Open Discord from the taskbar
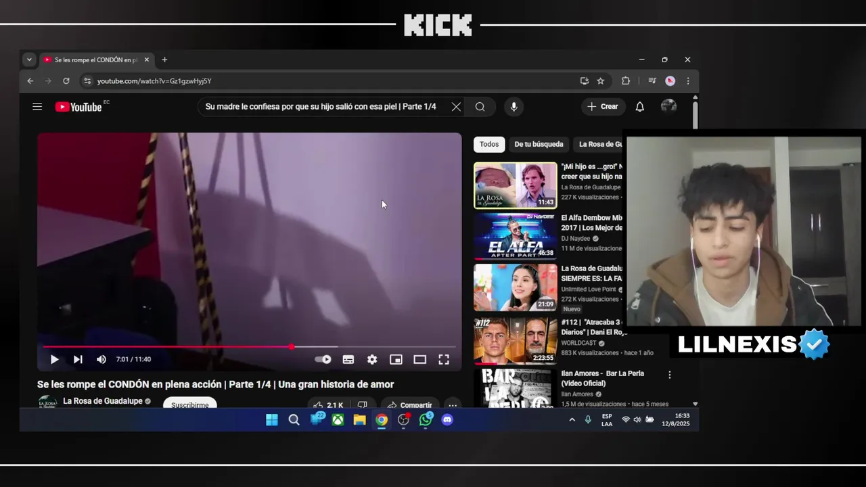The width and height of the screenshot is (866, 487). [447, 420]
